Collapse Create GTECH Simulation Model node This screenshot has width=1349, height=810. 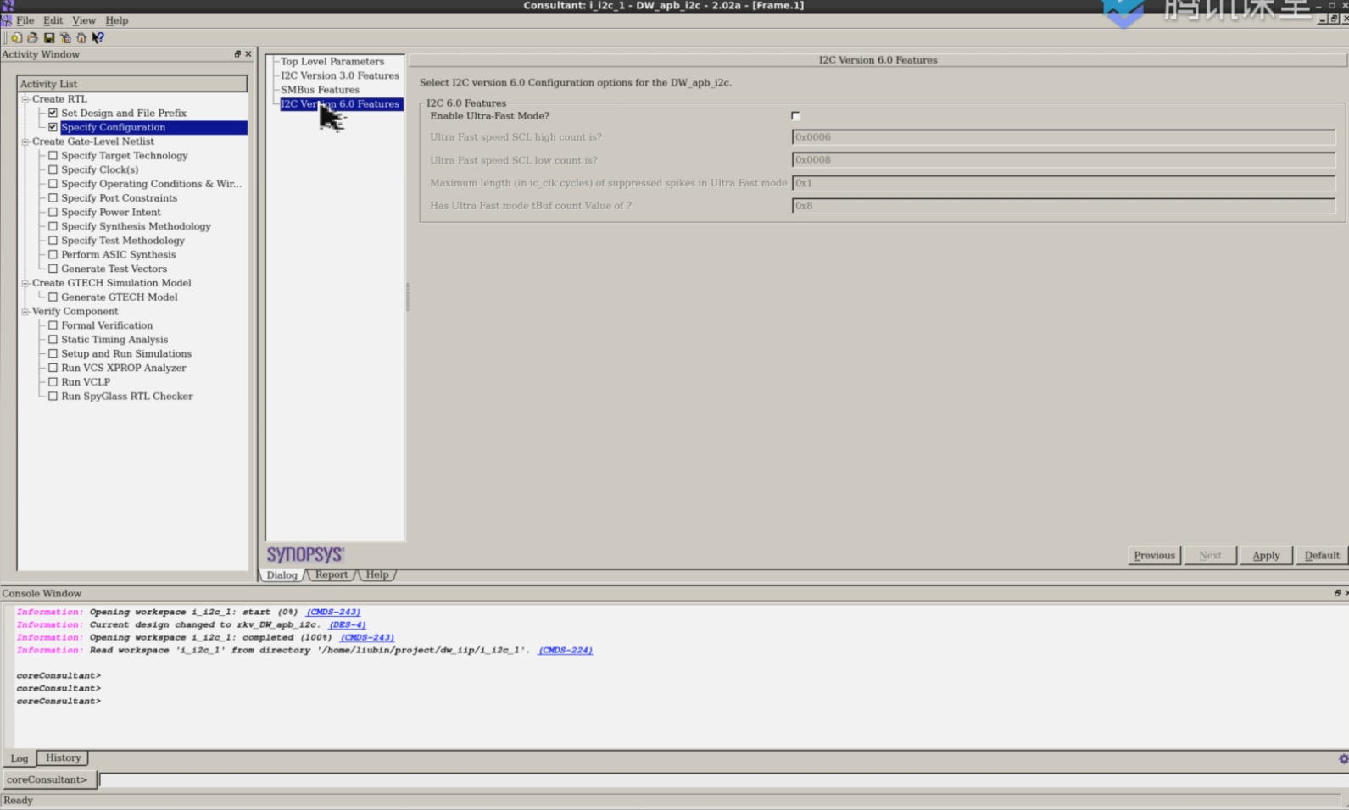tap(25, 283)
